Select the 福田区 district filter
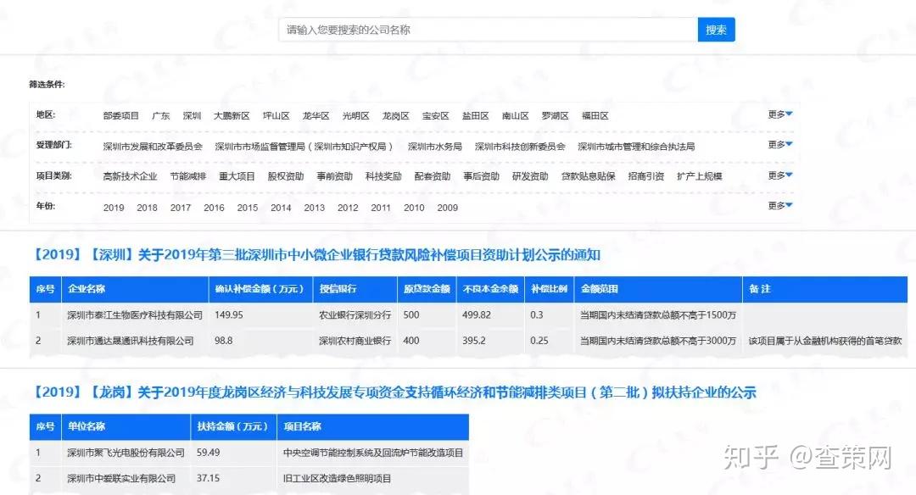Image resolution: width=916 pixels, height=495 pixels. pos(594,115)
